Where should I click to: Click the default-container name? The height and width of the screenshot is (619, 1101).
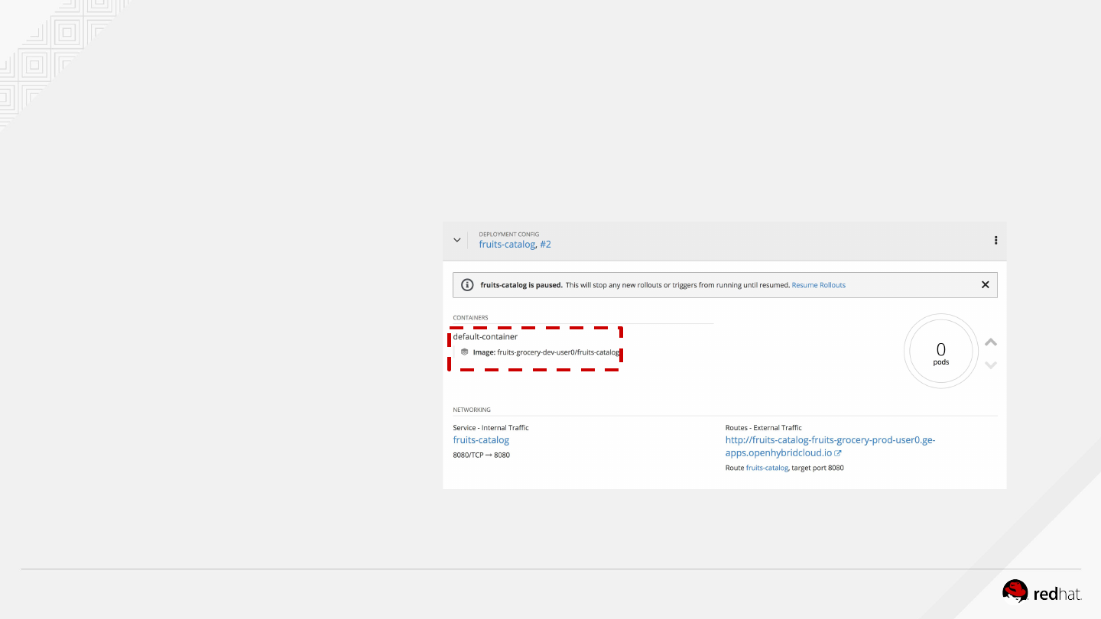pos(486,336)
